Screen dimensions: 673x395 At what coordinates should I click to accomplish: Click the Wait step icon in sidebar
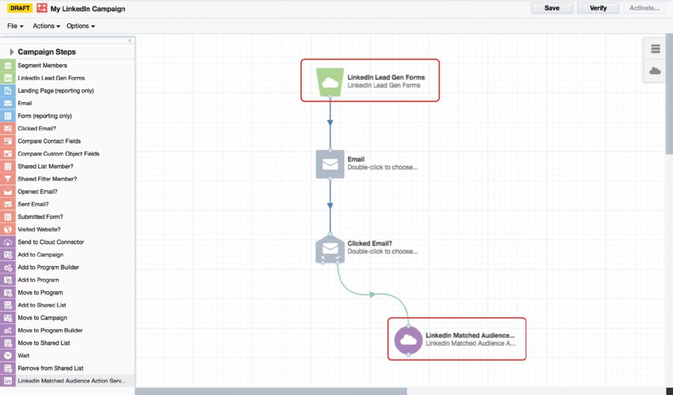pyautogui.click(x=8, y=356)
